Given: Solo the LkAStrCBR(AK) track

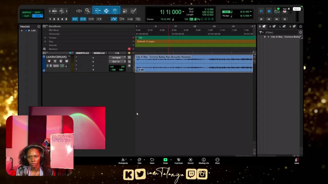Looking at the screenshot, I should pyautogui.click(x=61, y=61).
